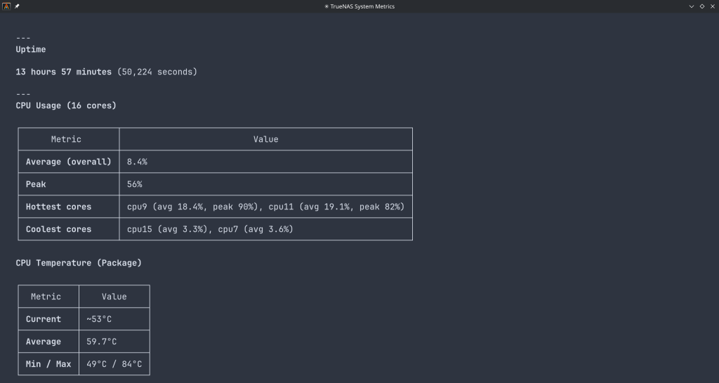The height and width of the screenshot is (383, 719).
Task: Click the 56% peak value cell
Action: pyautogui.click(x=134, y=184)
